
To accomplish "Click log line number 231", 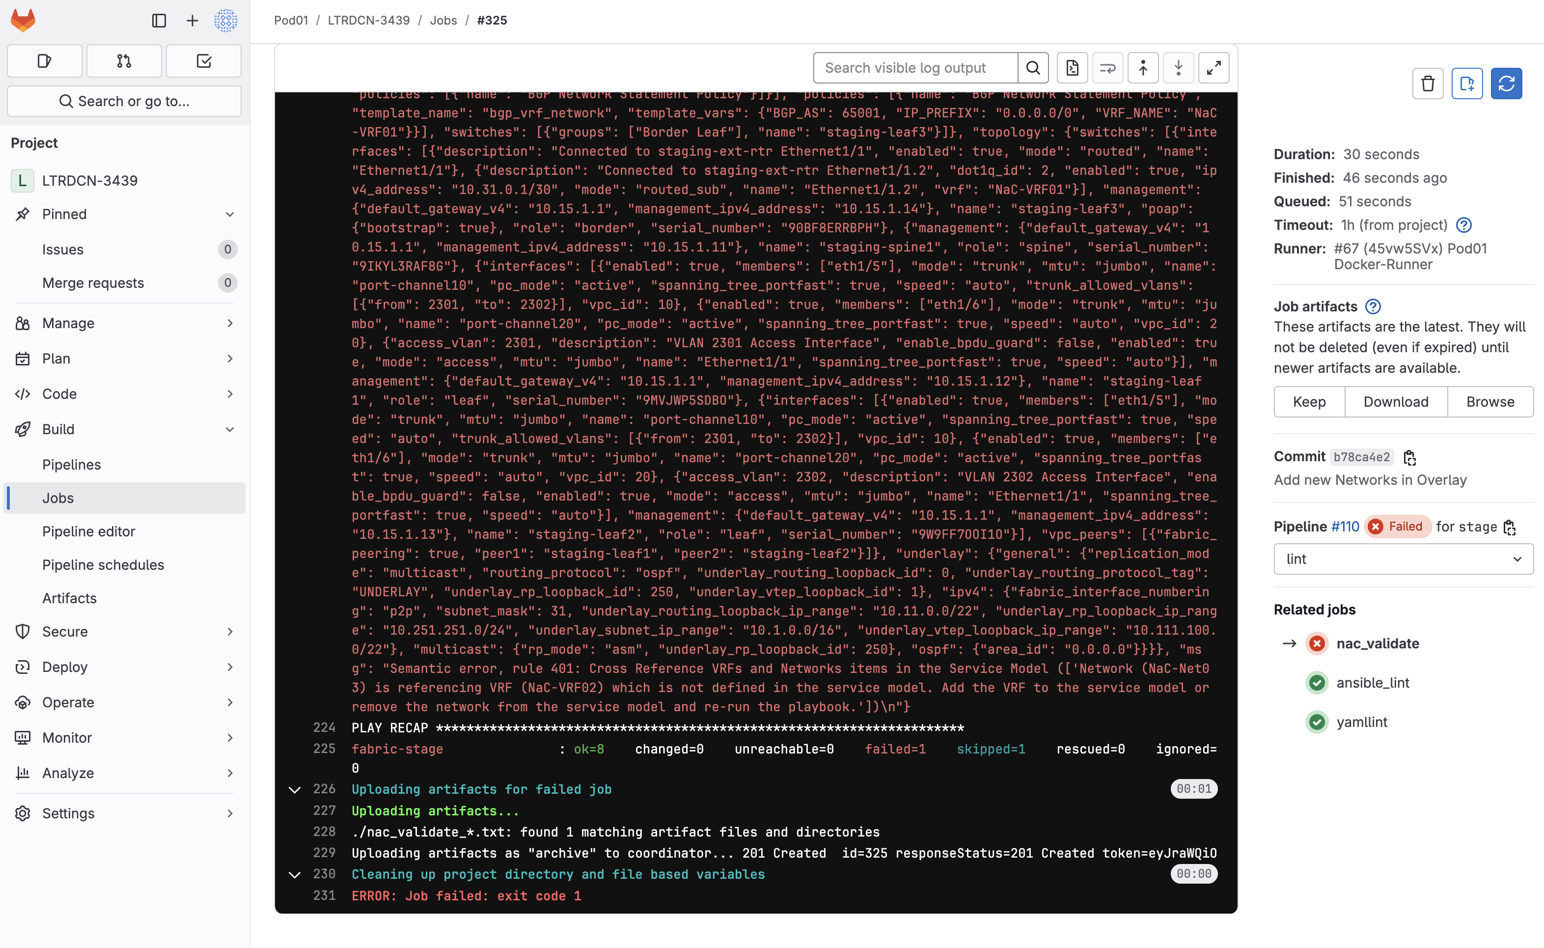I will 324,896.
